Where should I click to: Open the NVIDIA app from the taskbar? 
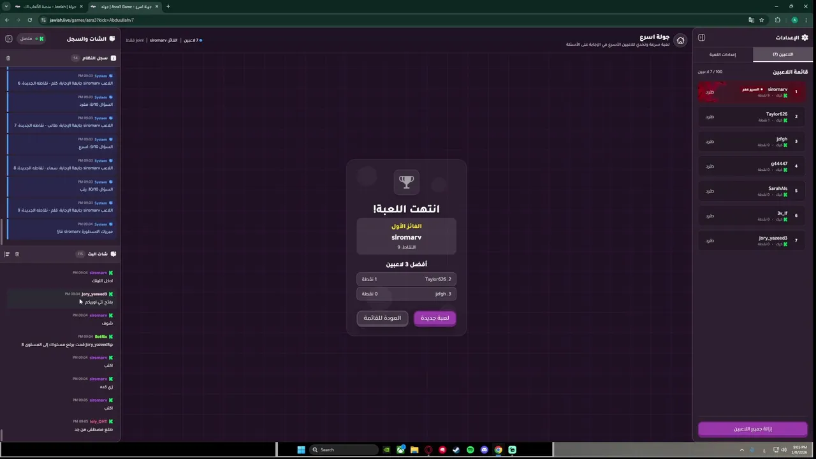pos(386,449)
